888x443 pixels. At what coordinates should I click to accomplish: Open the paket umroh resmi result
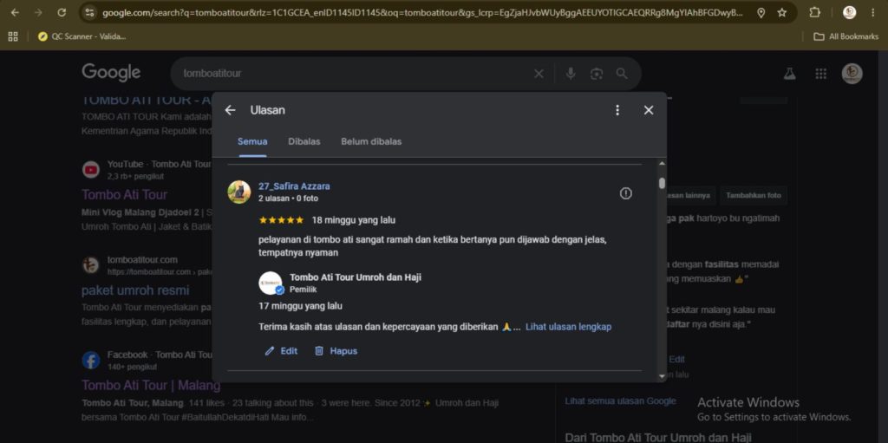tap(135, 290)
